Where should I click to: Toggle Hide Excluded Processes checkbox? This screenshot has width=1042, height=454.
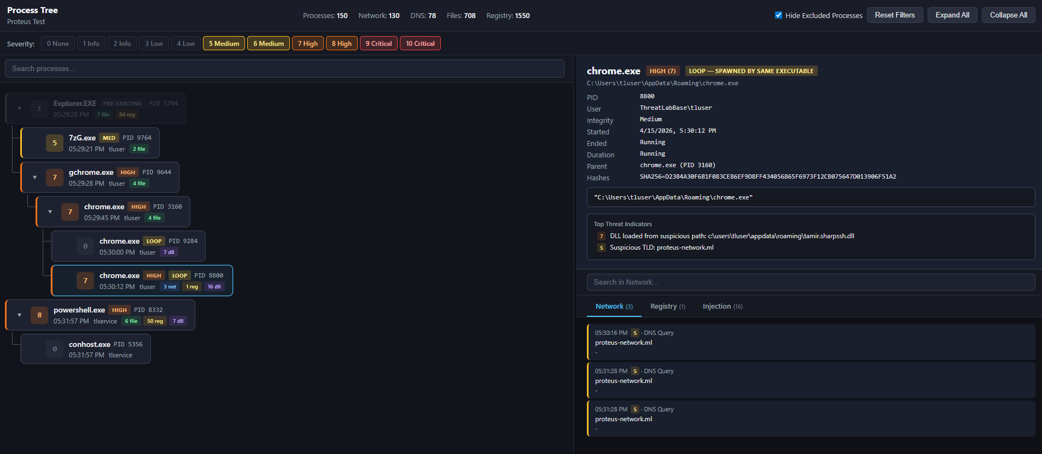(x=778, y=15)
